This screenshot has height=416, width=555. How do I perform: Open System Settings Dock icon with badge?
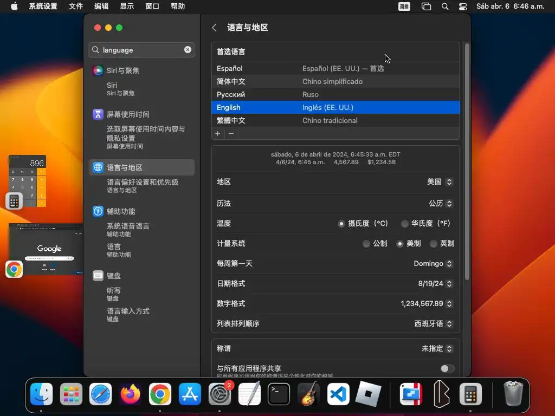(x=220, y=394)
